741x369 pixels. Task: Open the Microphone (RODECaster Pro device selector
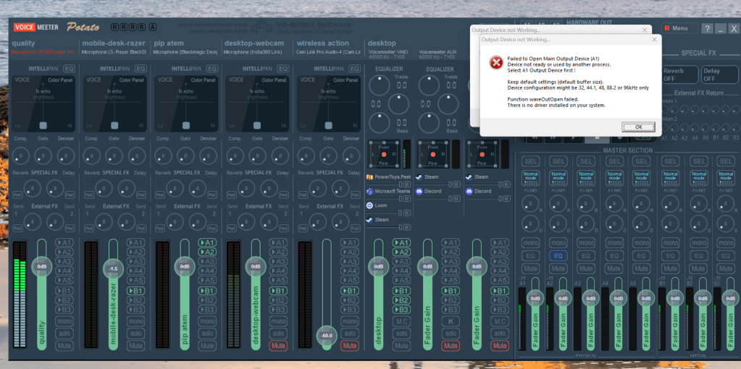point(43,52)
